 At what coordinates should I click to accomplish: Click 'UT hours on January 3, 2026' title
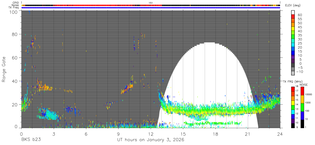pos(151,140)
